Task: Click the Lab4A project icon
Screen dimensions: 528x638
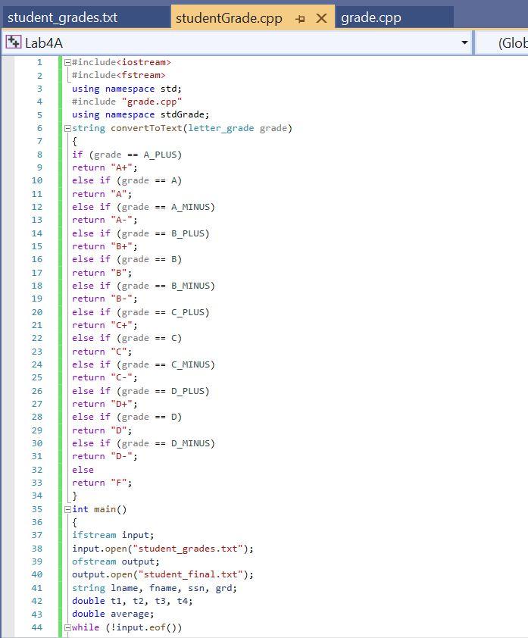Action: tap(14, 42)
